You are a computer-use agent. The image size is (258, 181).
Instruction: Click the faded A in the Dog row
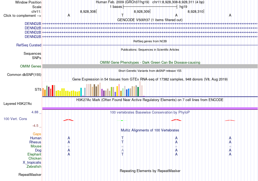click(122, 150)
